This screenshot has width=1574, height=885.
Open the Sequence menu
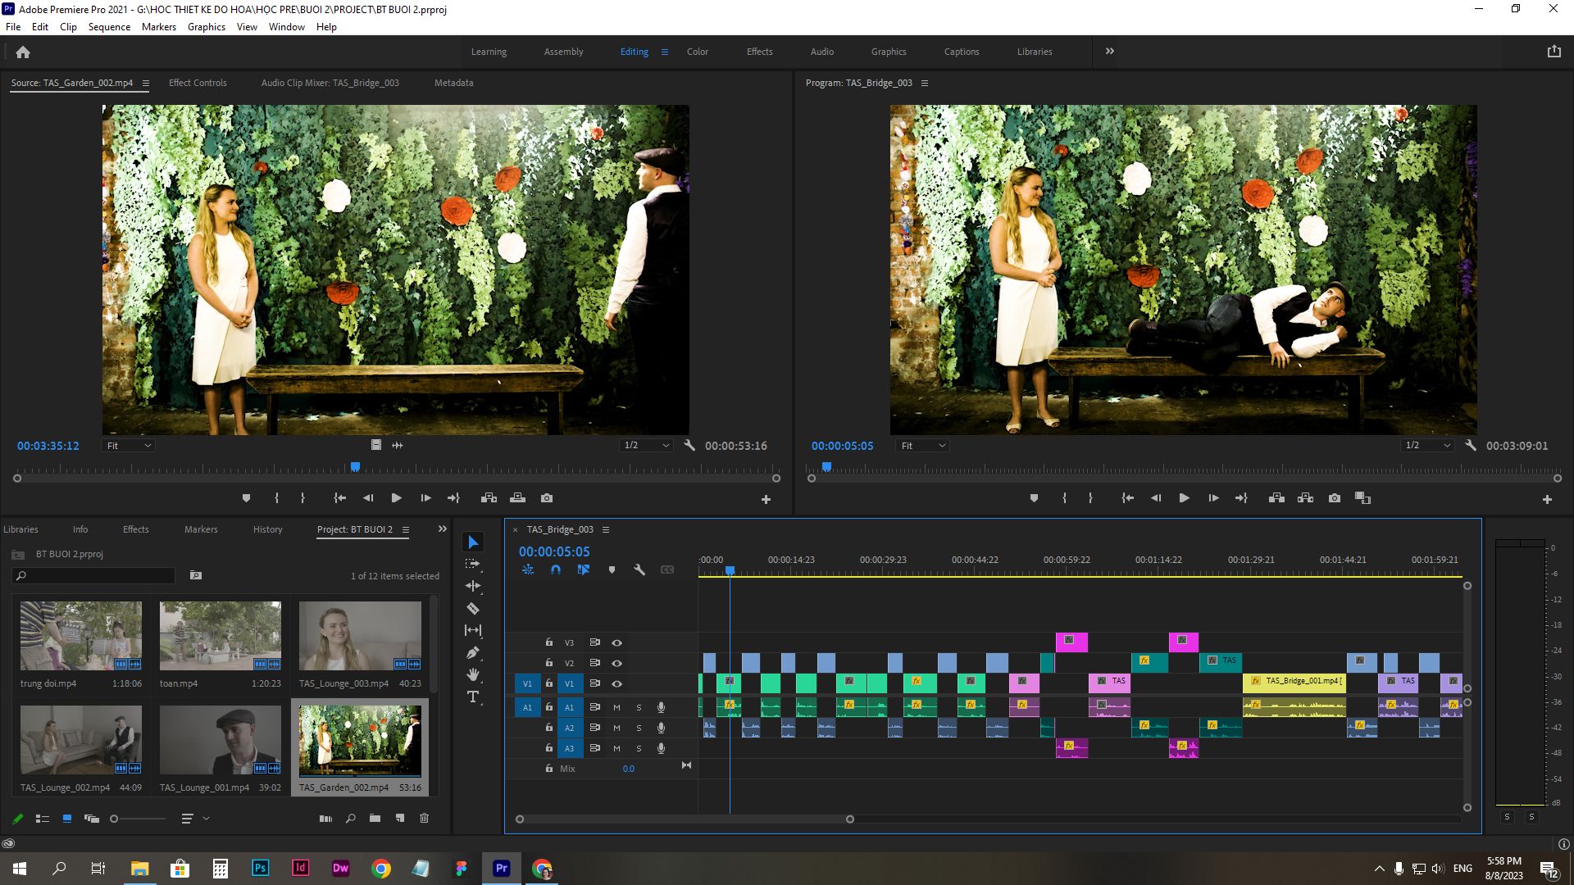click(x=109, y=27)
